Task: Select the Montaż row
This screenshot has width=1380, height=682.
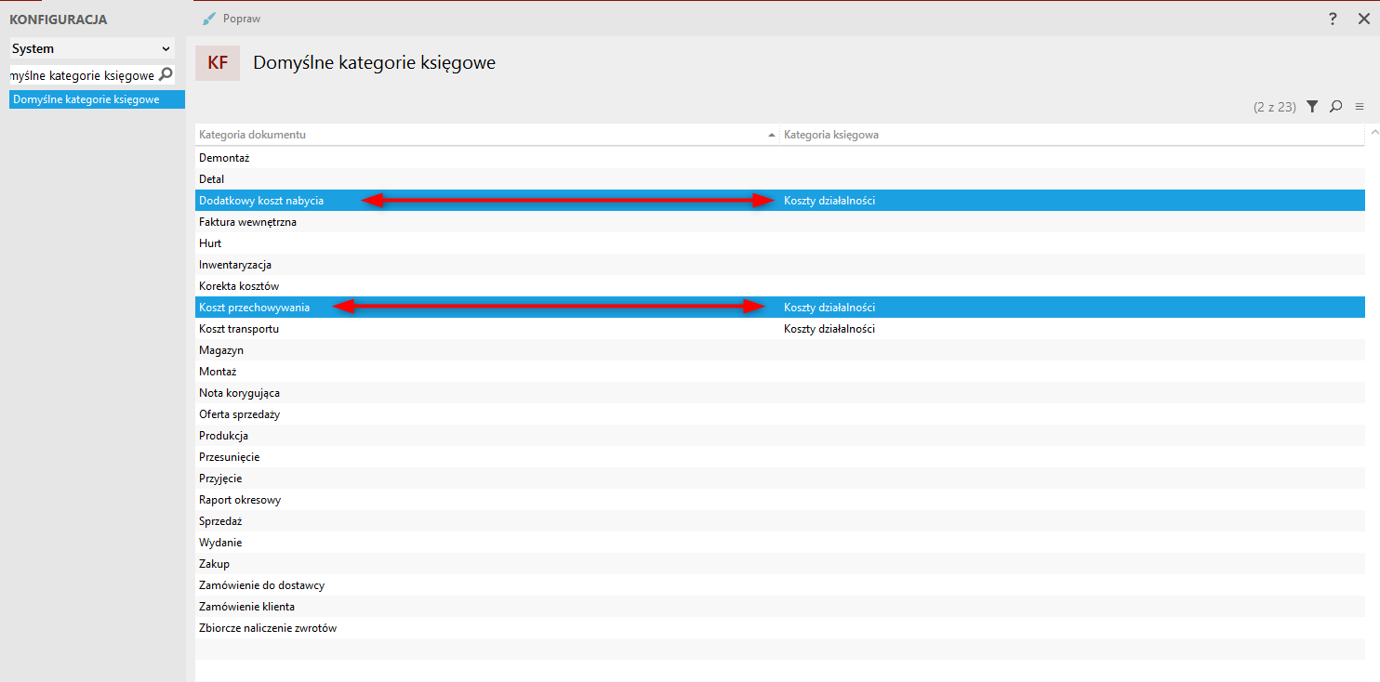Action: click(780, 372)
